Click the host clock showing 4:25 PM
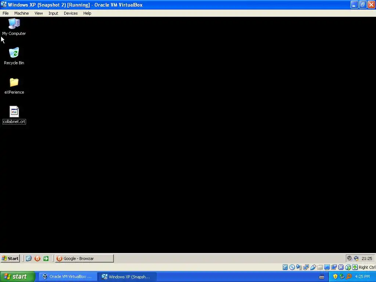 (362, 276)
